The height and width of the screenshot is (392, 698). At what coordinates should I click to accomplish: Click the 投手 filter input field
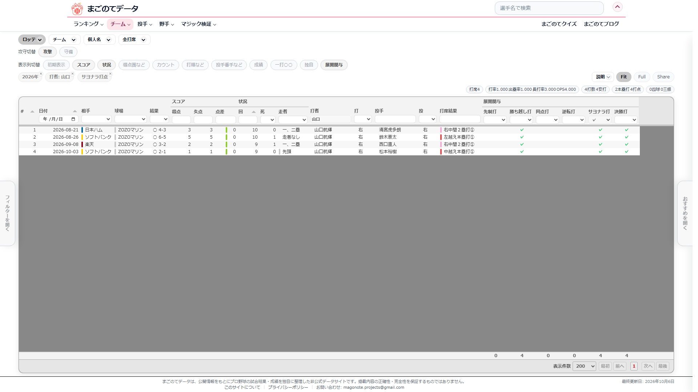point(395,119)
